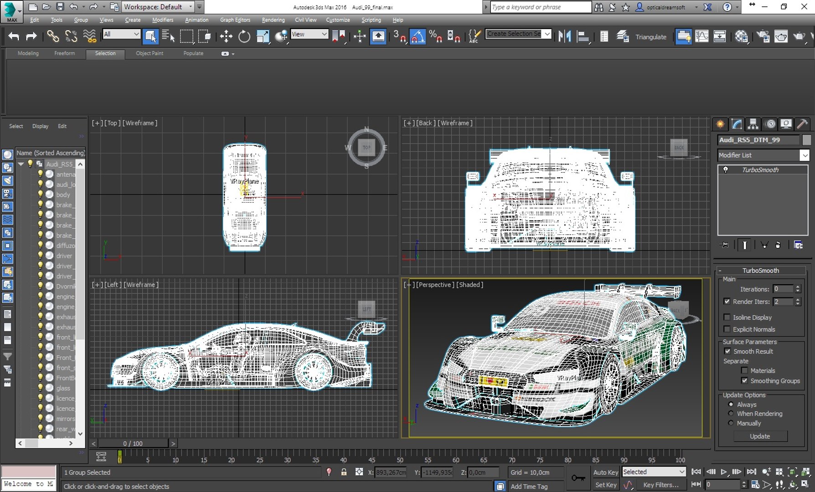Click the Mirror tool icon

tap(564, 36)
